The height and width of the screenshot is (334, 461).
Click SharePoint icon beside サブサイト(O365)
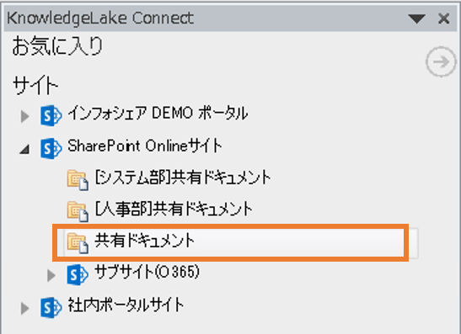tap(78, 275)
